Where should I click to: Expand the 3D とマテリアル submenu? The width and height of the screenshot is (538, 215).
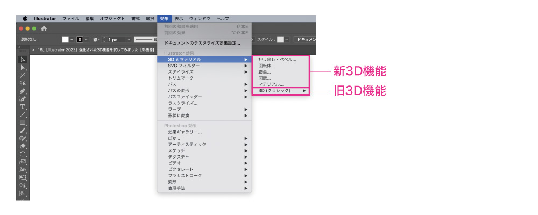click(x=204, y=59)
